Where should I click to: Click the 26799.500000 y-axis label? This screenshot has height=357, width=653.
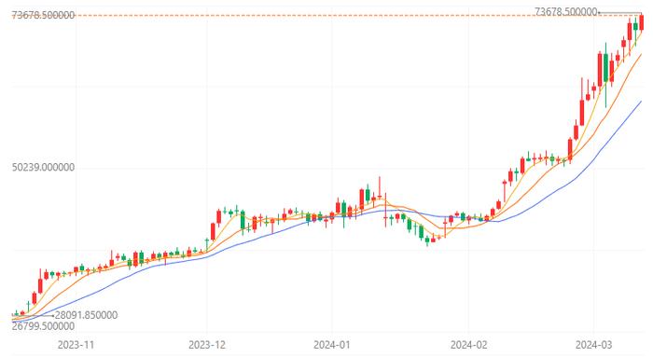[43, 326]
